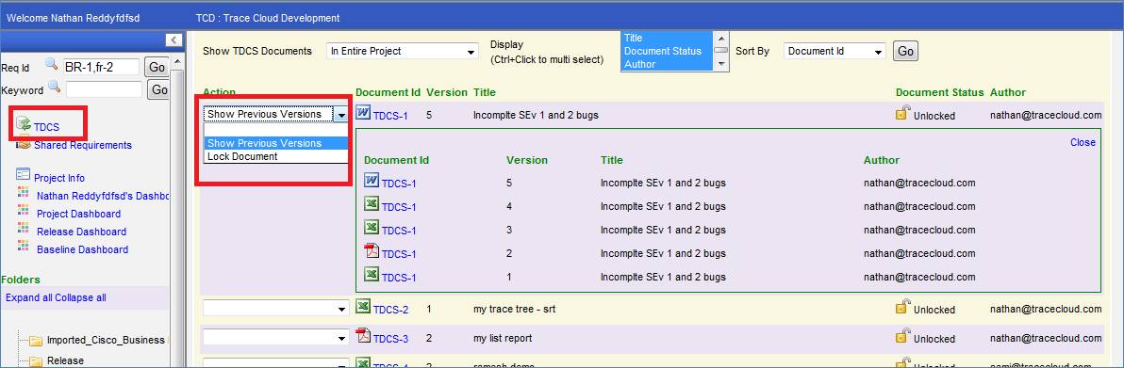Click Imported_Cisco_Business folder in tree

click(106, 340)
